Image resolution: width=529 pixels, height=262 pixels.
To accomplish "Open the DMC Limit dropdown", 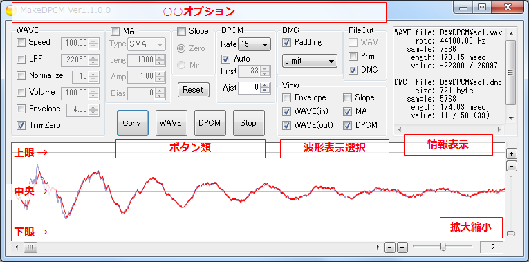I will point(310,61).
